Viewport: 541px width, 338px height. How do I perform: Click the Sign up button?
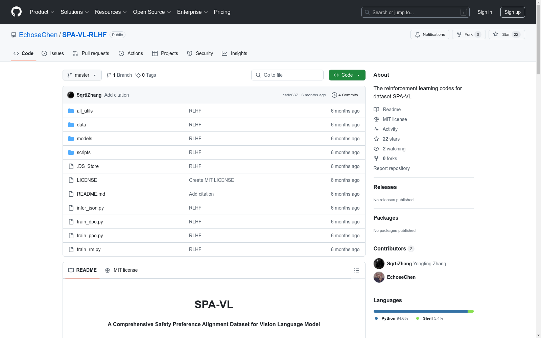point(513,12)
